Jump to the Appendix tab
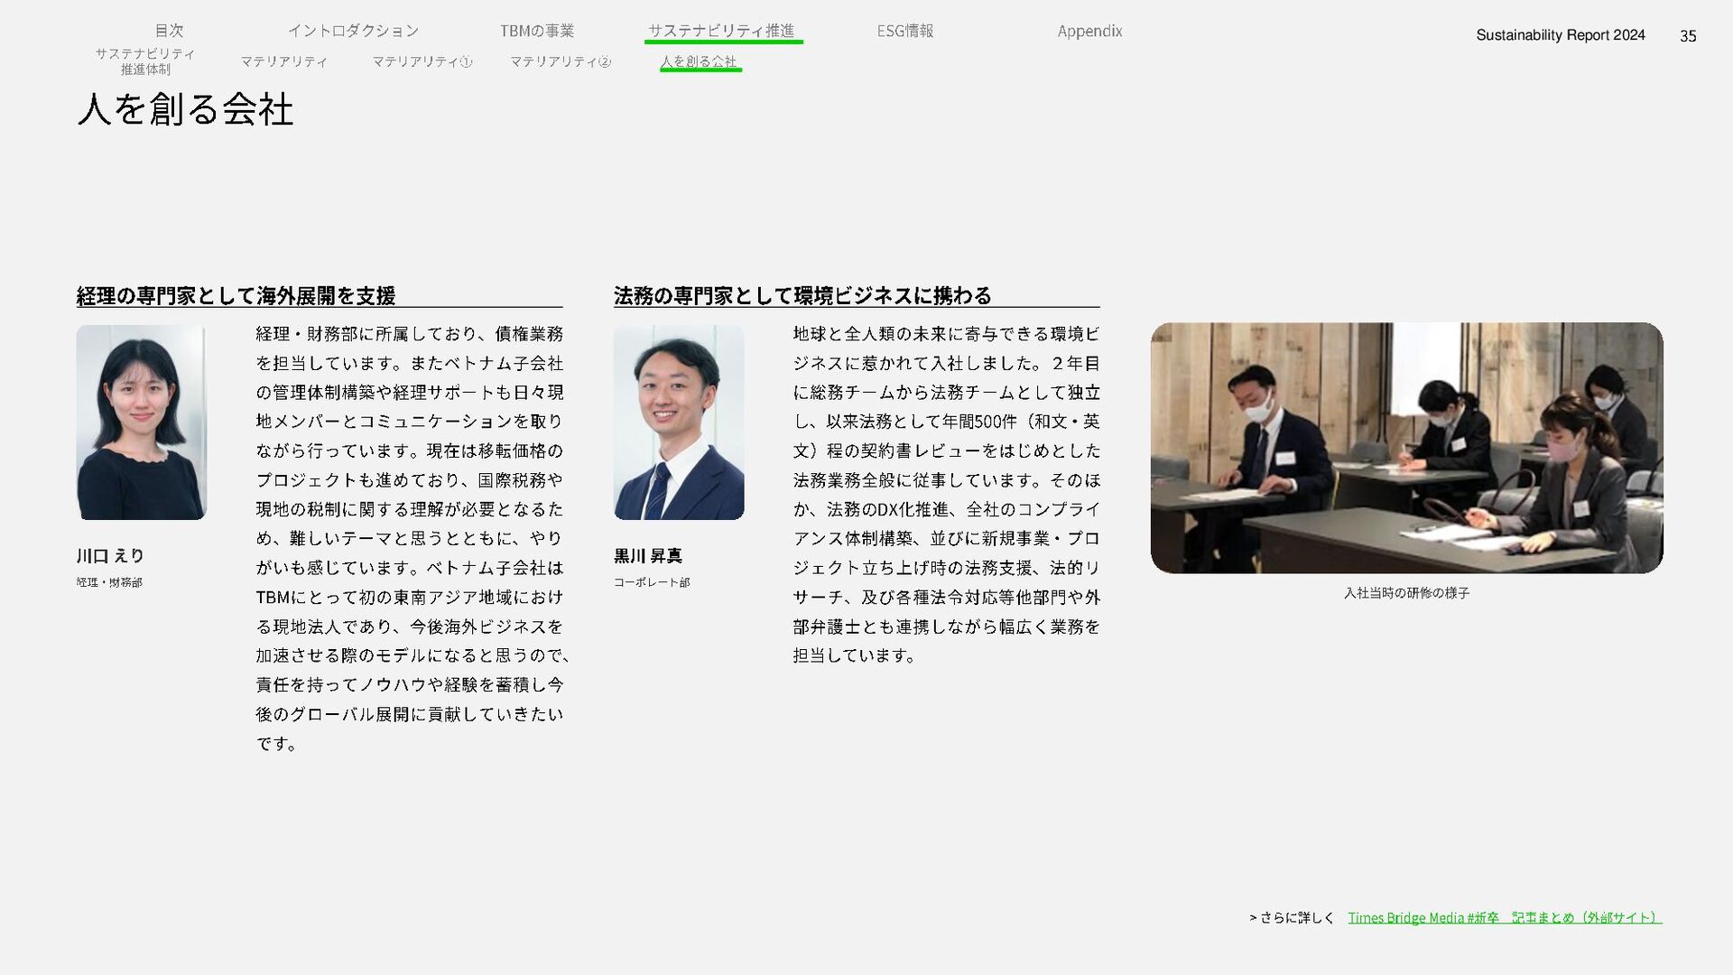 pyautogui.click(x=1089, y=31)
